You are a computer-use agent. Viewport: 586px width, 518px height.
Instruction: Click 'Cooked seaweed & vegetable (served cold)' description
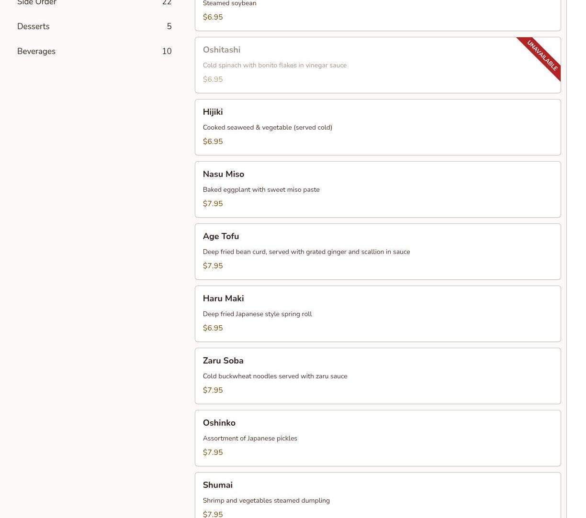[267, 127]
